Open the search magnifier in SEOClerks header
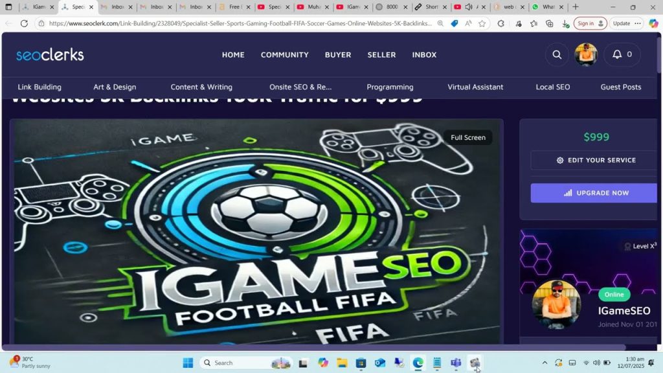663x373 pixels. click(x=557, y=54)
